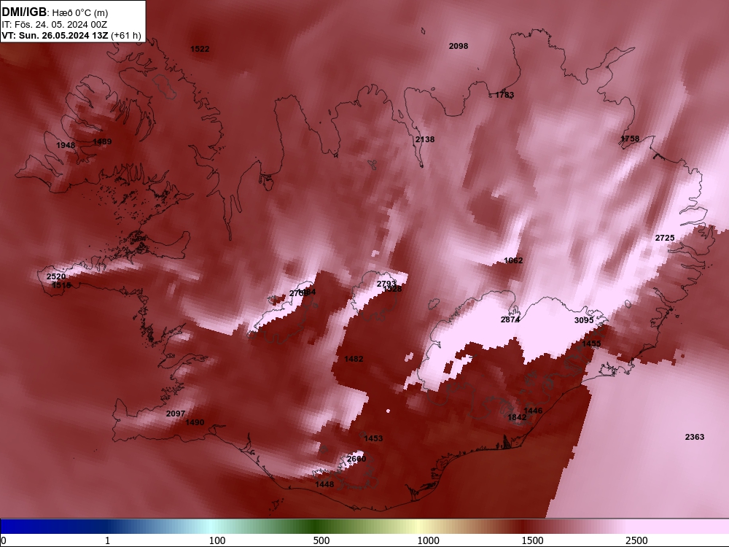Viewport: 729px width, 547px height.
Task: Click the legend tick label 100
Action: coord(217,540)
